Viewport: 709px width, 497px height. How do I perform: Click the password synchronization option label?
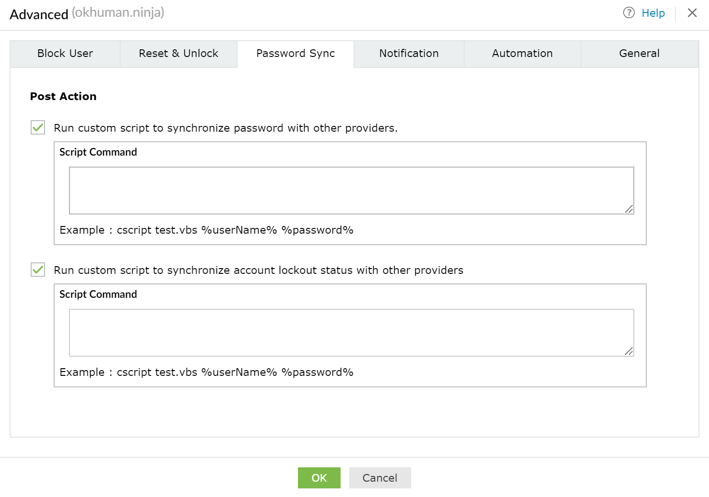coord(226,128)
